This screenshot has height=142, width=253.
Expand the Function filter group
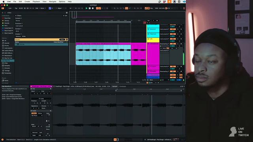(19, 24)
